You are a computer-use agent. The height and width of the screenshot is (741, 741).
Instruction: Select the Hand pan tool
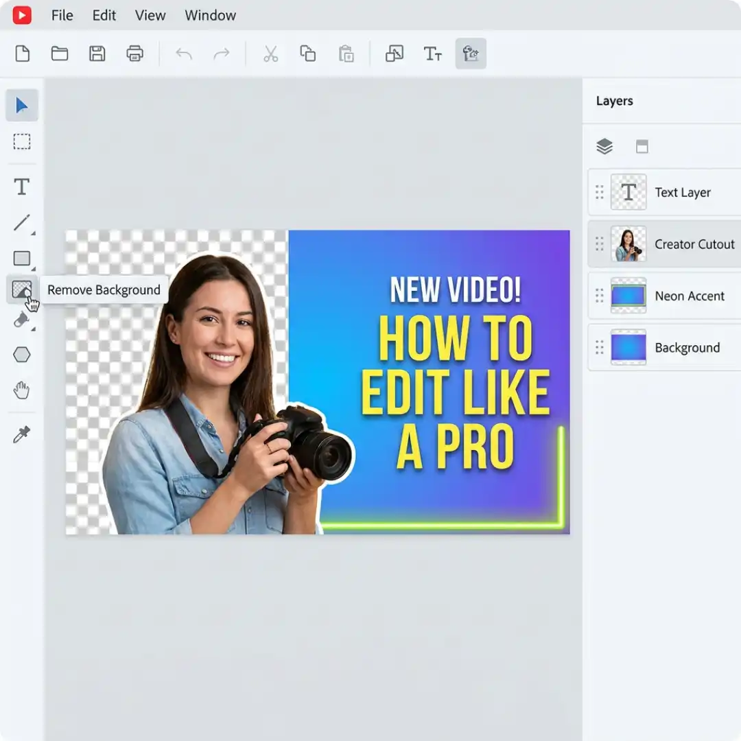point(22,390)
